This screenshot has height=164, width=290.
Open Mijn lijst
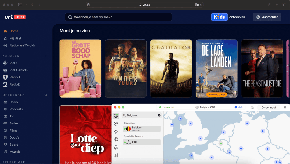12,38
